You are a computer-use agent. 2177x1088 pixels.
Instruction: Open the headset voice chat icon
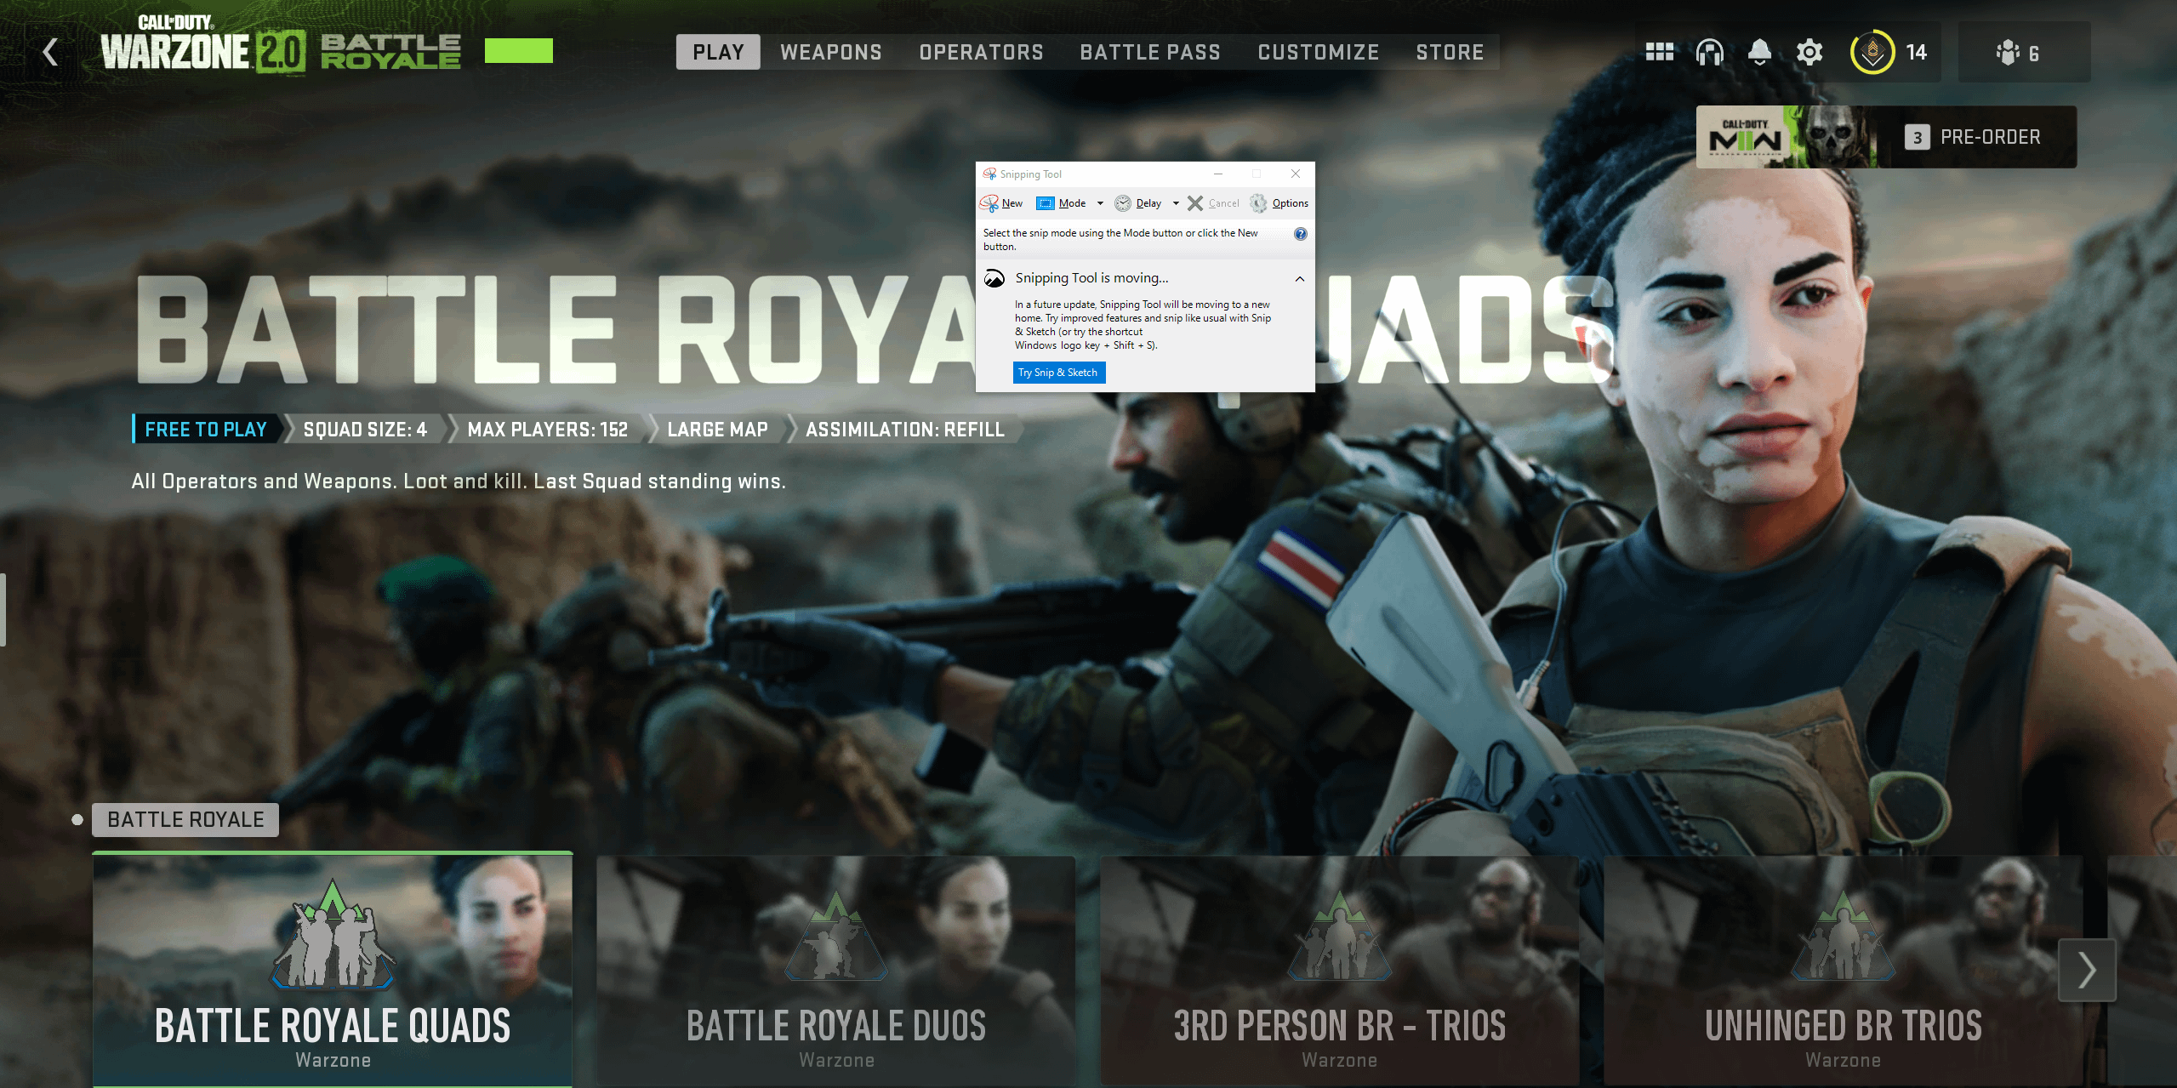[1709, 52]
